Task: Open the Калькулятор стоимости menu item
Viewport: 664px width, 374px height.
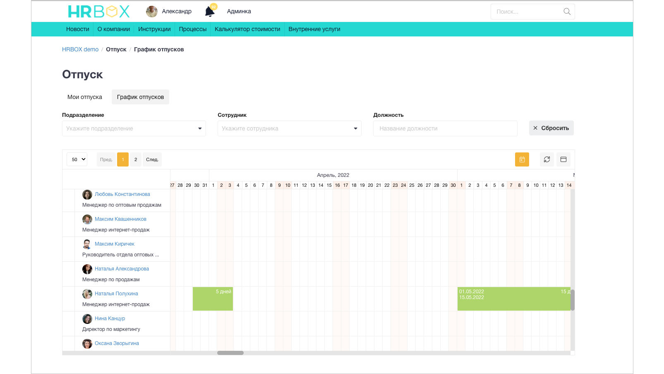Action: [x=247, y=29]
